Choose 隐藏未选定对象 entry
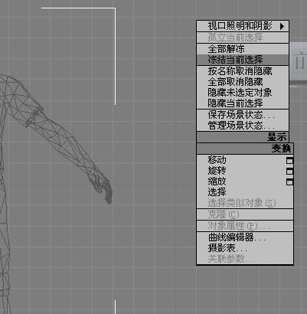Image resolution: width=307 pixels, height=314 pixels. [243, 93]
